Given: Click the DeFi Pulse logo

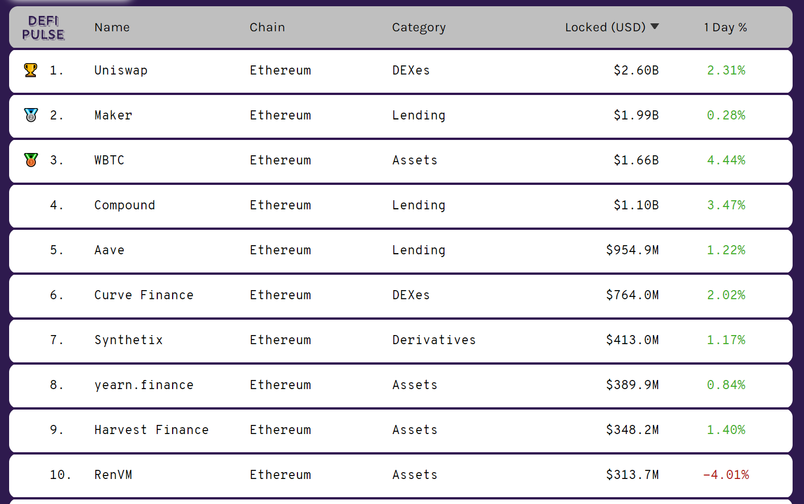Looking at the screenshot, I should coord(43,28).
